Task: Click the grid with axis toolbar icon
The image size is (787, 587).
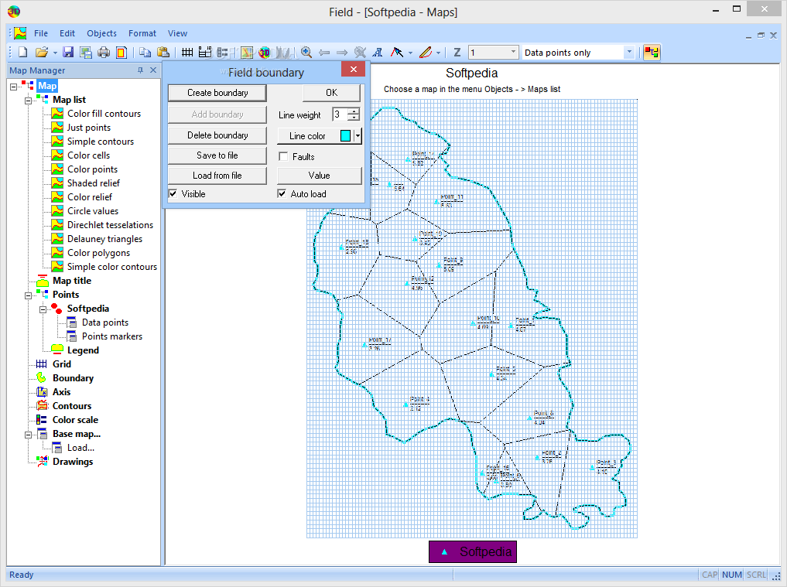Action: click(205, 52)
